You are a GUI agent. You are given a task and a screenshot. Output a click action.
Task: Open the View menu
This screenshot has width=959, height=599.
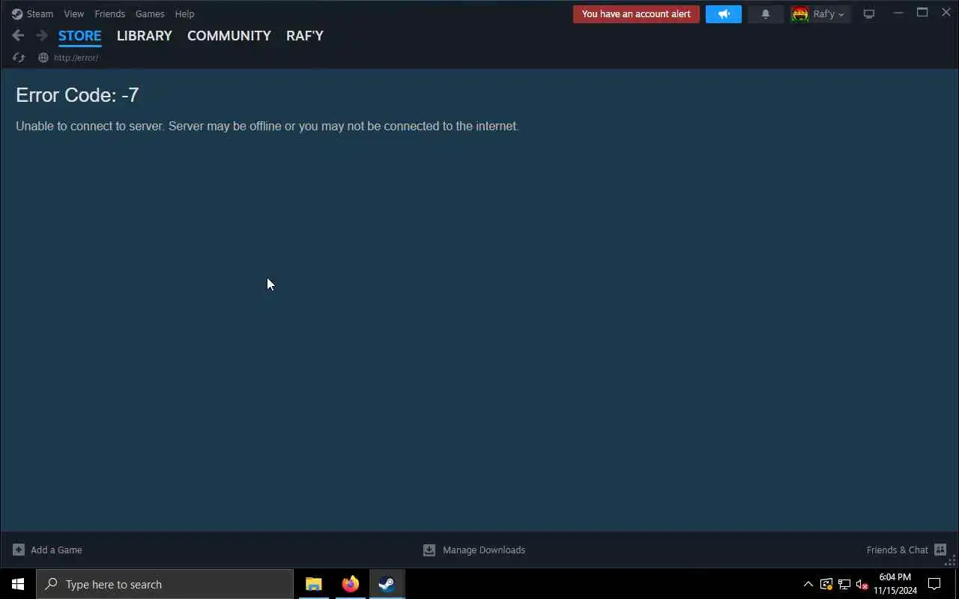[x=73, y=14]
